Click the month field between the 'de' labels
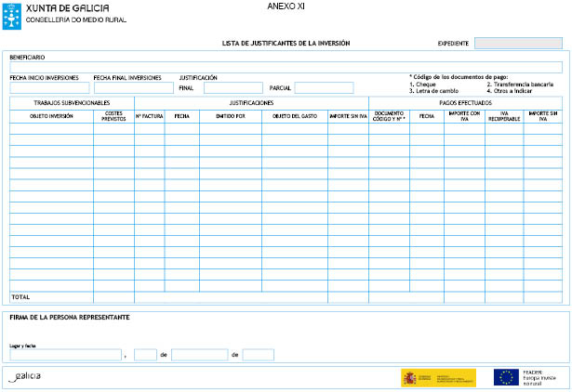The image size is (572, 392). coord(199,355)
